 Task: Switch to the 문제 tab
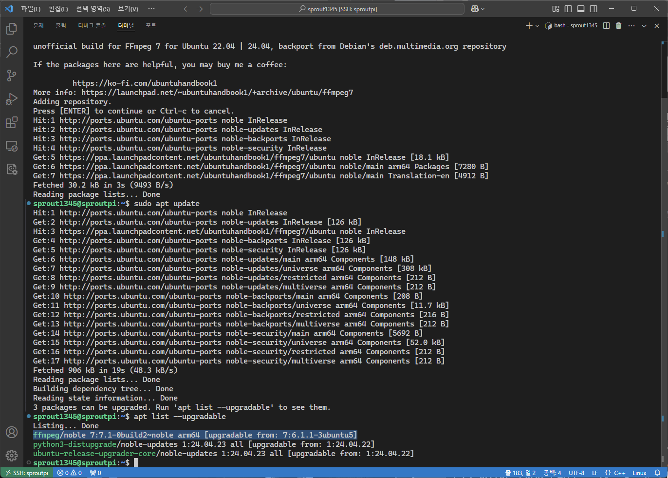coord(38,25)
